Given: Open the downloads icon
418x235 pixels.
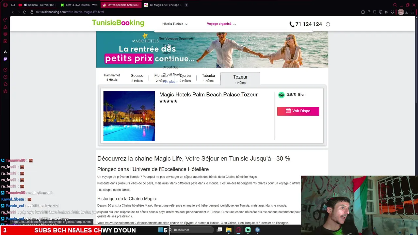Looking at the screenshot, I should click(x=408, y=12).
